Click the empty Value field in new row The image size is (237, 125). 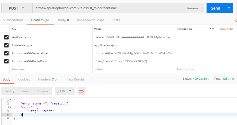point(134,69)
